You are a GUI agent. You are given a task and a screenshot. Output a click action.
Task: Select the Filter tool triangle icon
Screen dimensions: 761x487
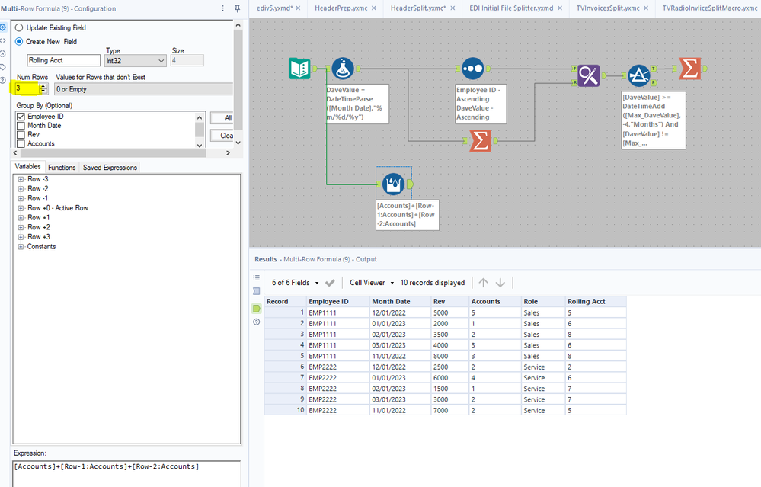[x=638, y=75]
